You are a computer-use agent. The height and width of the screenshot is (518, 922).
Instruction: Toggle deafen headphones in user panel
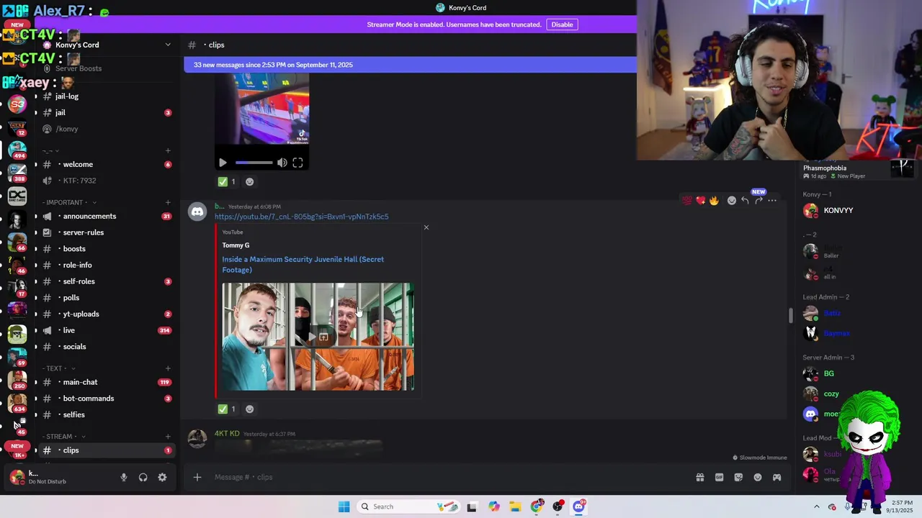(x=143, y=477)
